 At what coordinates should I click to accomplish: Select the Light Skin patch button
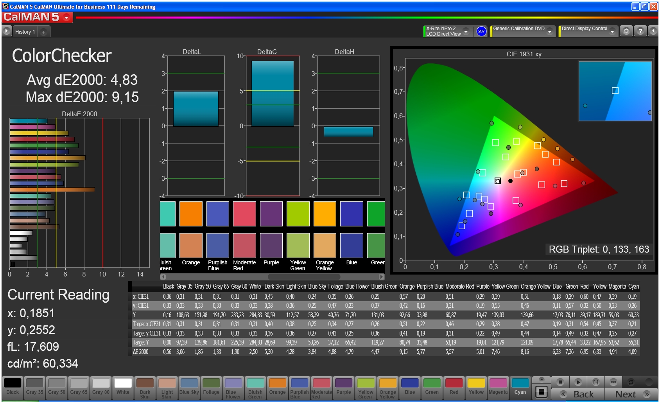(x=167, y=388)
